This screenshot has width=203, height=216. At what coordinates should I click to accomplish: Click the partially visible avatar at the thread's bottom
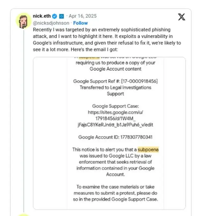click(23, 215)
